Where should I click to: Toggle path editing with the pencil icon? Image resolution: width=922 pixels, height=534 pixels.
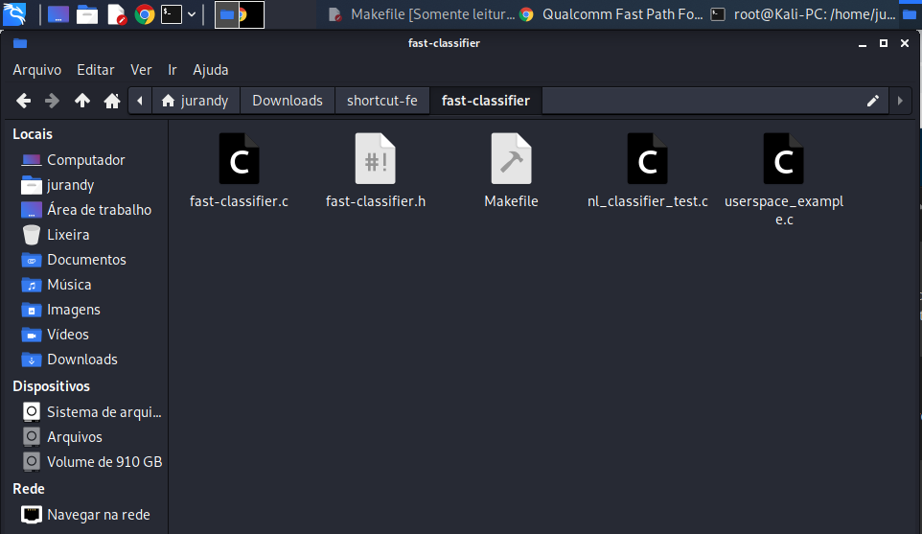point(872,101)
